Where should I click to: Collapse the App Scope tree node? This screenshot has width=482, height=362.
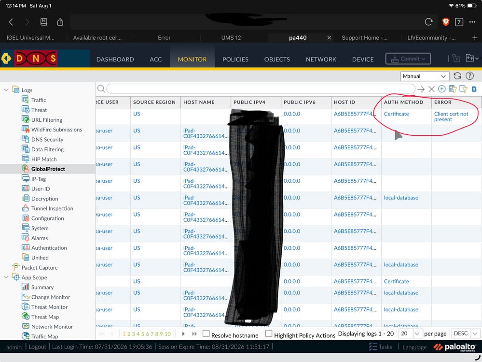click(6, 277)
